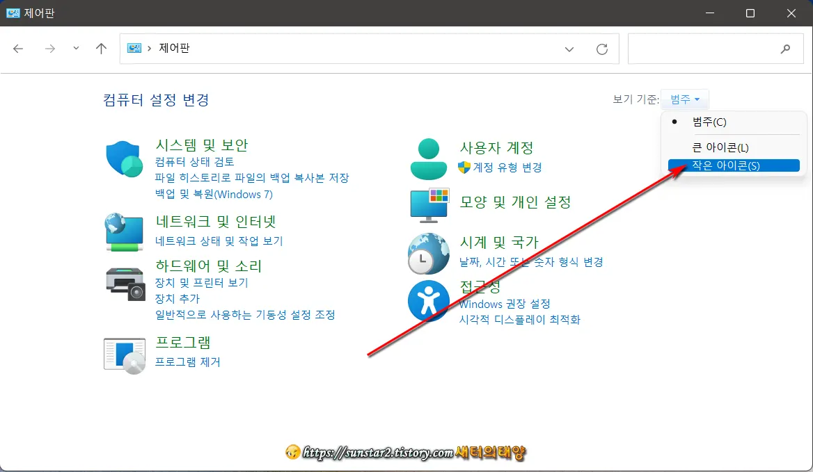
Task: Select the 하드웨어 및 소리 printer icon
Action: coord(124,282)
